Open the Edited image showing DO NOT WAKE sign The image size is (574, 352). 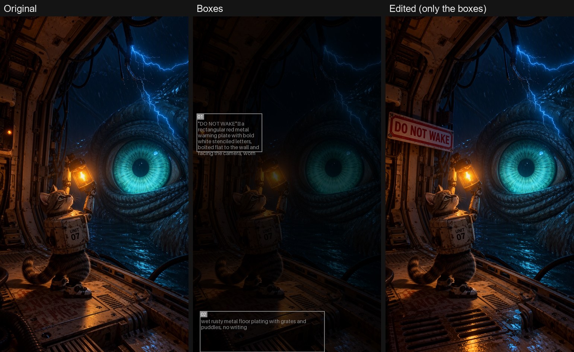coord(480,184)
